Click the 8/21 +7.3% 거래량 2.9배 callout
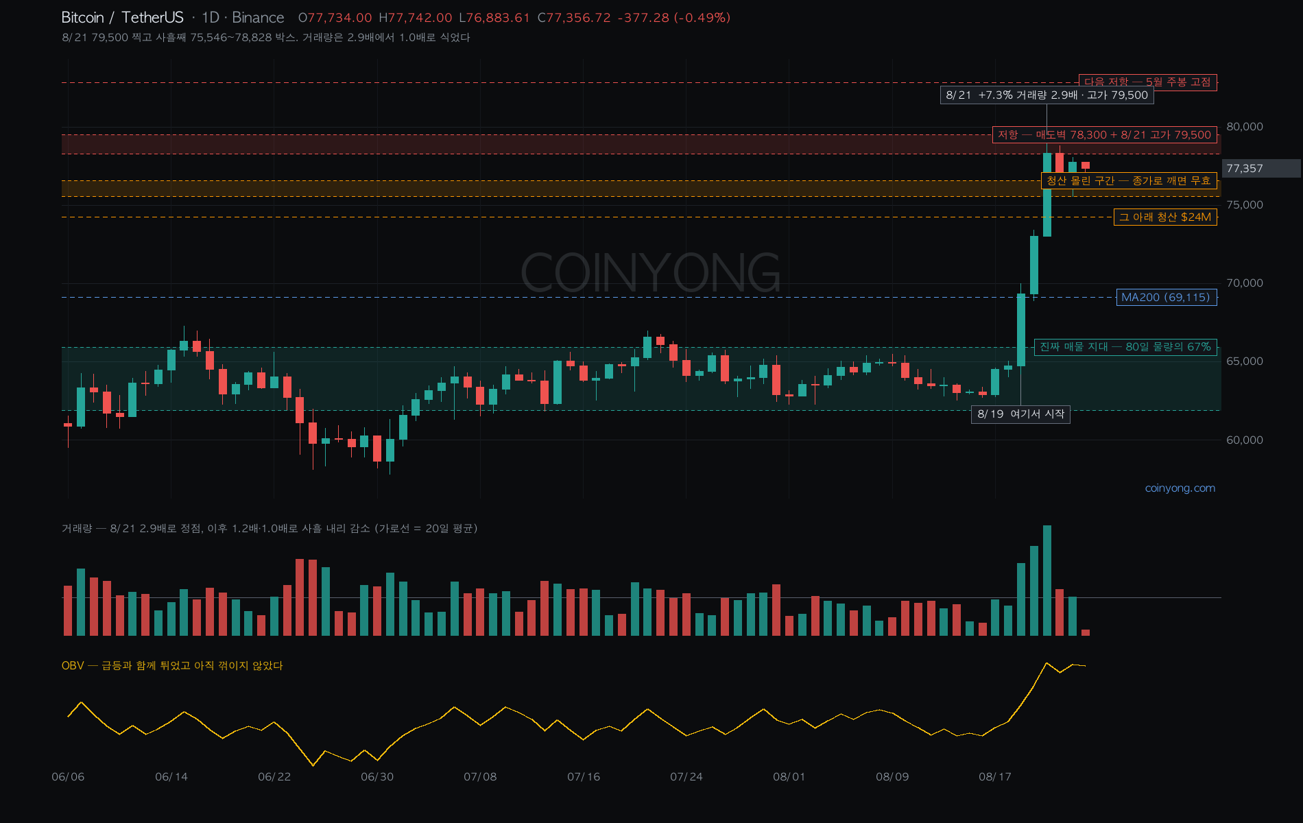The image size is (1303, 823). 1047,95
